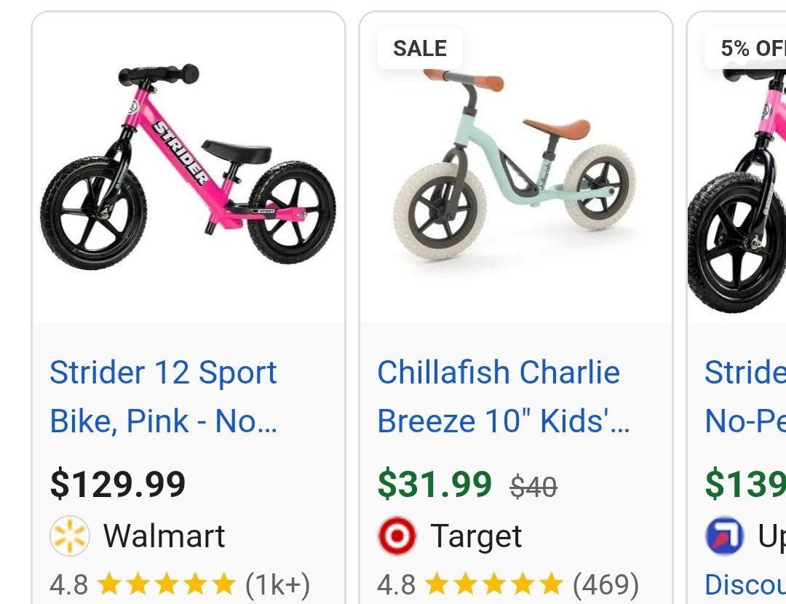786x604 pixels.
Task: Click the Target bullseye logo icon
Action: [397, 536]
